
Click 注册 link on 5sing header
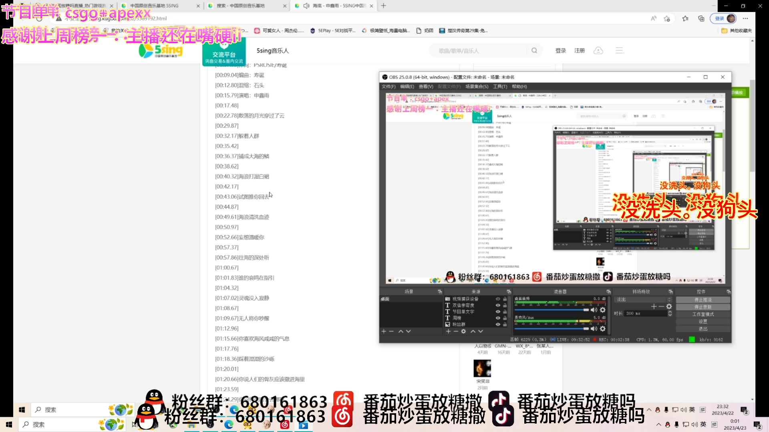(579, 50)
